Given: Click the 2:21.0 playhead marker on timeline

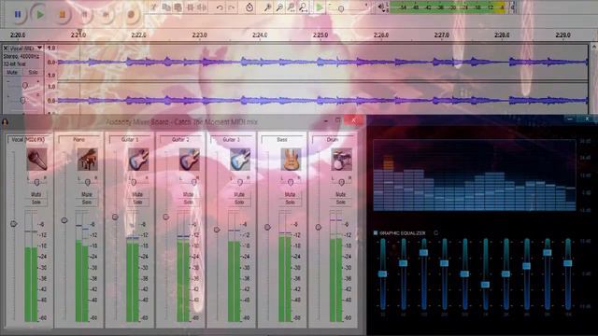Looking at the screenshot, I should click(x=79, y=31).
